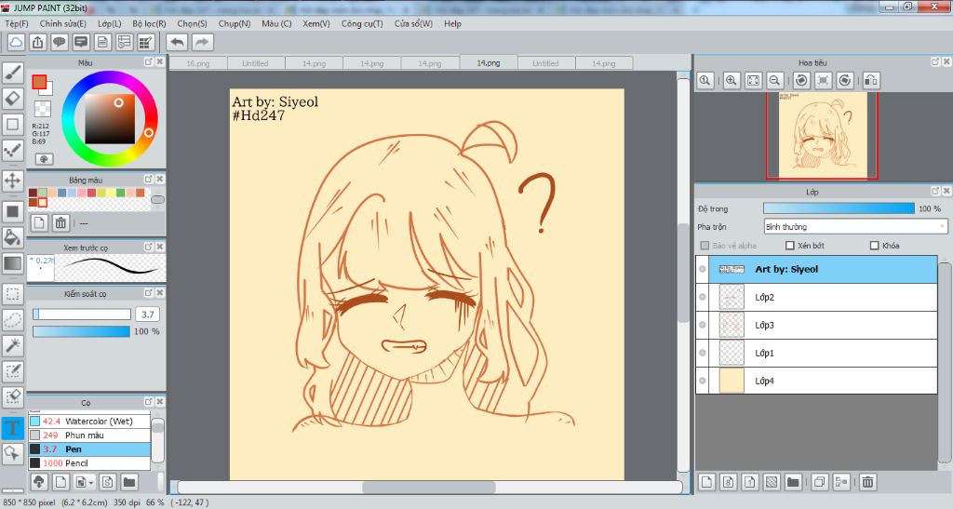The image size is (953, 509).
Task: Open the Công cụ(T) menu
Action: coord(362,23)
